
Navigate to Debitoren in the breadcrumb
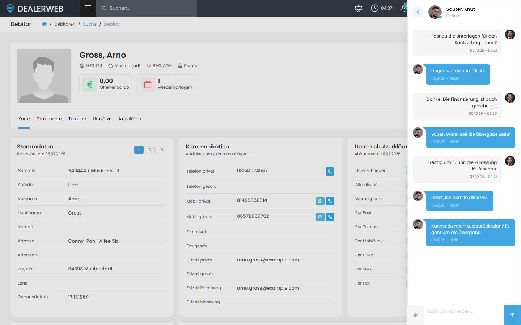click(65, 24)
